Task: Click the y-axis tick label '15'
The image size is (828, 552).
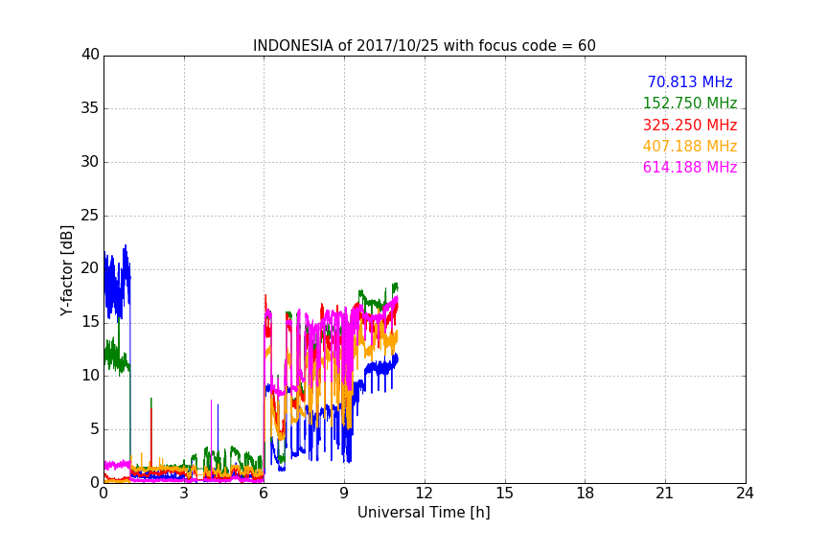Action: click(90, 322)
